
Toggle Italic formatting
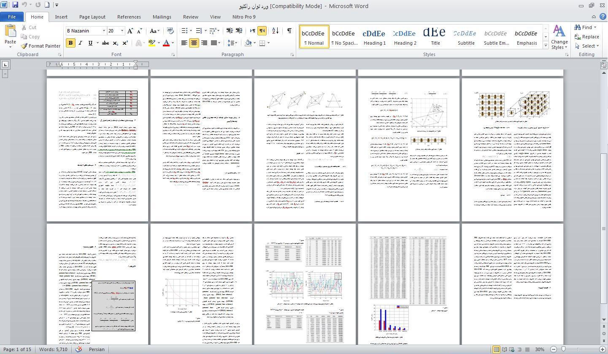[x=80, y=43]
